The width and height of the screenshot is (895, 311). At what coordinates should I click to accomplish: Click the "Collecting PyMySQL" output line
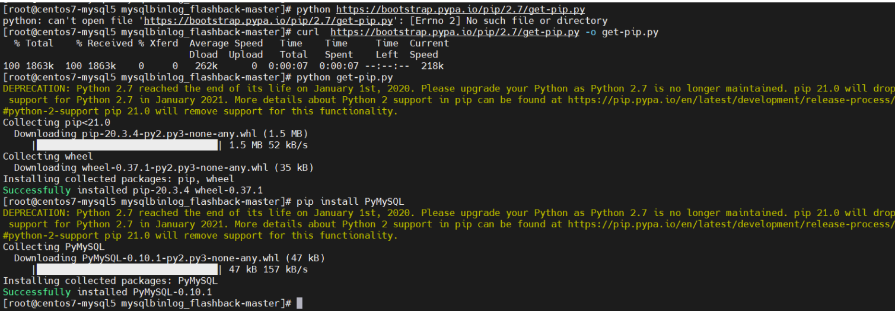click(x=53, y=247)
